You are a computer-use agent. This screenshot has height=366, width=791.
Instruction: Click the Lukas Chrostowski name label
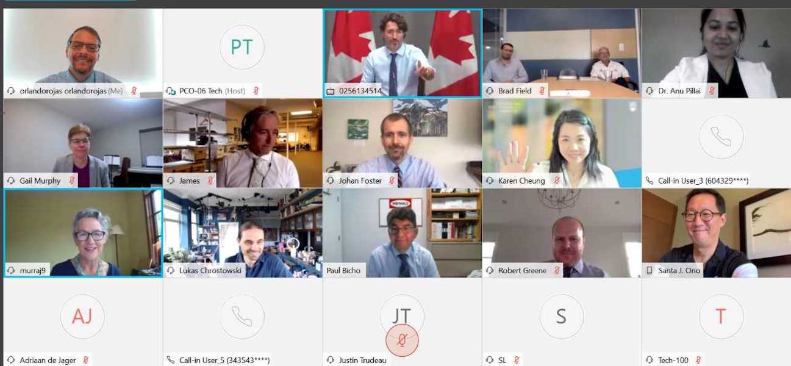[210, 271]
